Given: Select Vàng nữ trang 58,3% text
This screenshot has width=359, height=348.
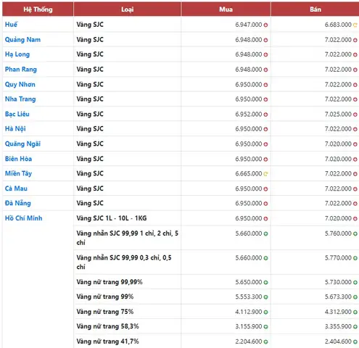Looking at the screenshot, I should click(x=107, y=326).
